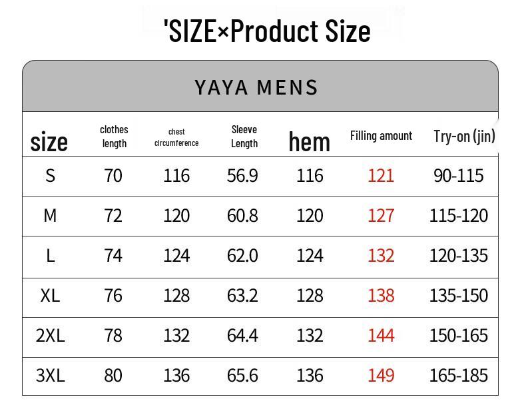The width and height of the screenshot is (526, 407).
Task: Select the 'size' column header
Action: coord(49,141)
